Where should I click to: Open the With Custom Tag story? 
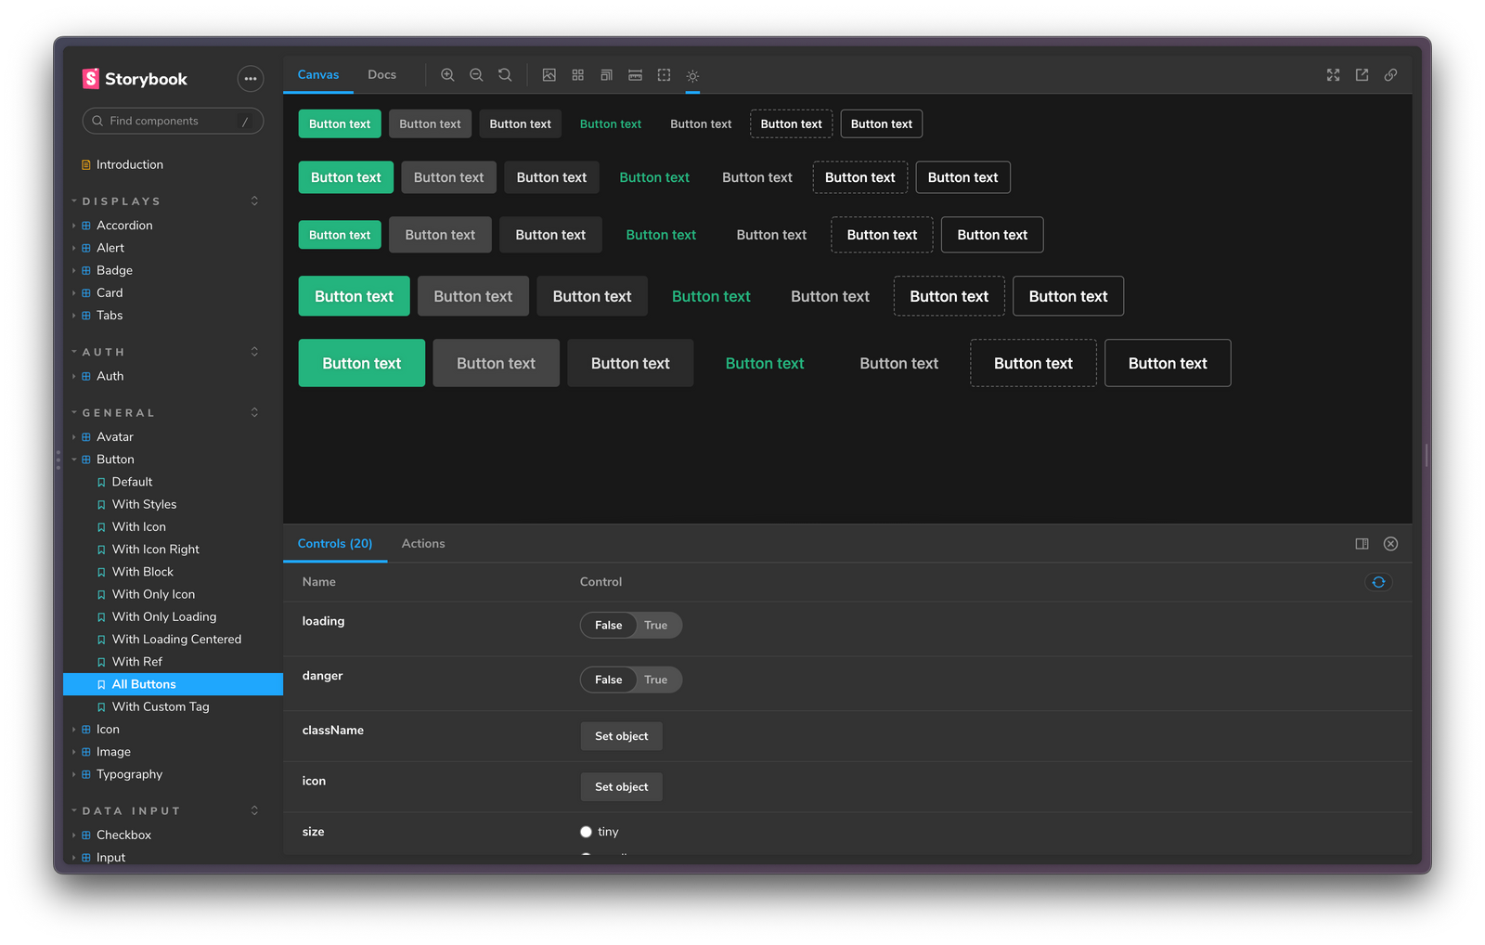pos(160,706)
